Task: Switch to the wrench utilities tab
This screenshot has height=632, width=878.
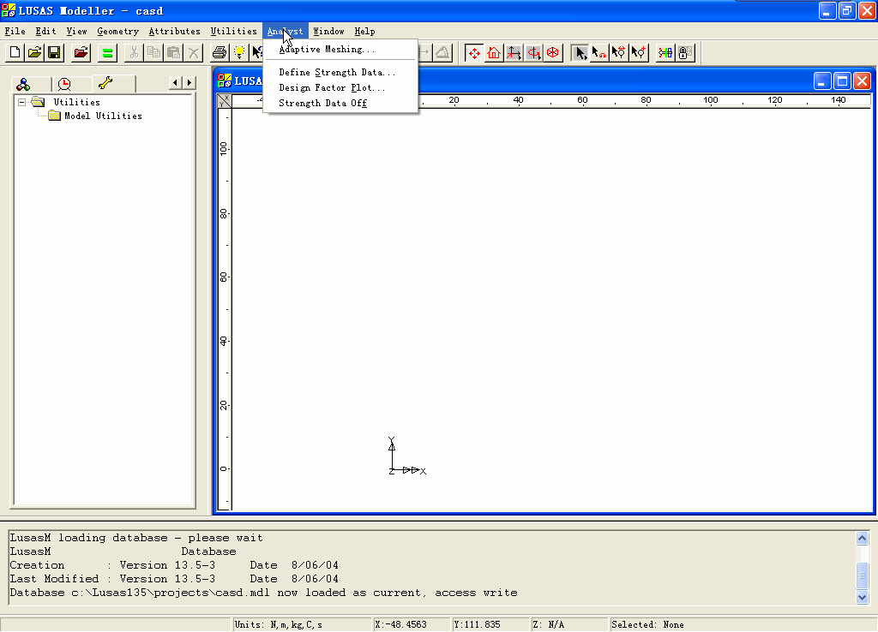Action: [105, 83]
